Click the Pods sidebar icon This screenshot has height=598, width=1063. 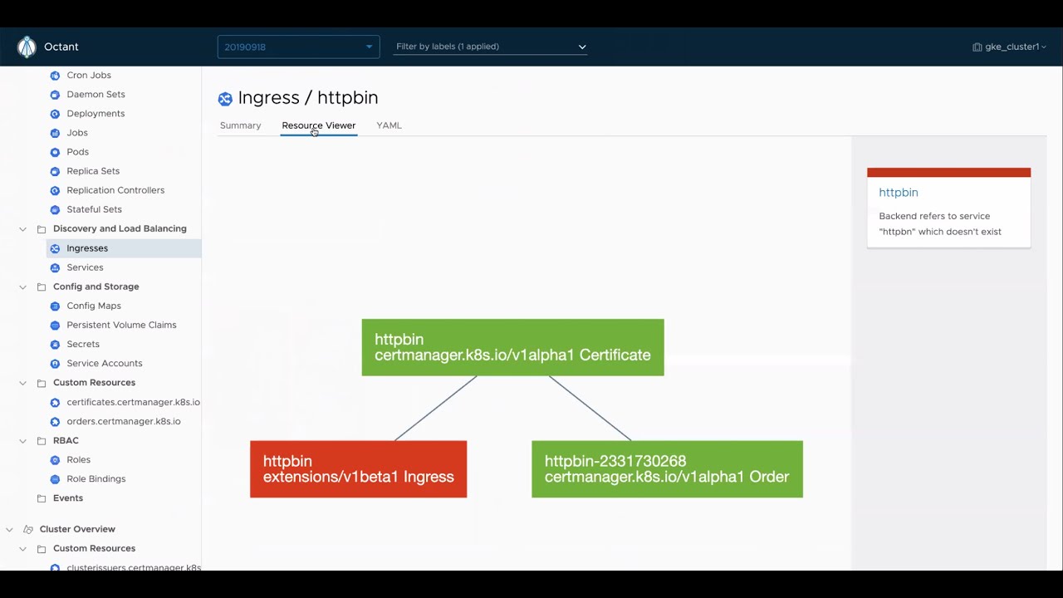tap(55, 152)
